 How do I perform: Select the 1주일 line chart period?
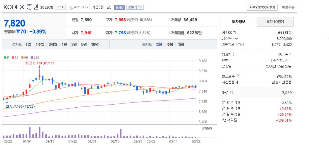pyautogui.click(x=40, y=44)
